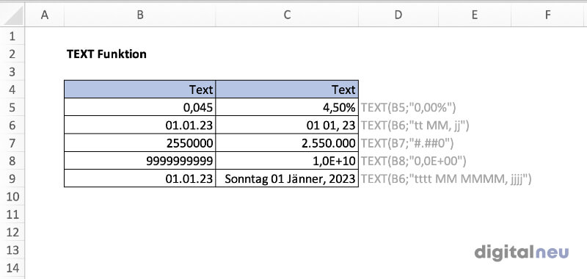This screenshot has height=279, width=587.
Task: Select row 12 header
Action: tap(12, 232)
